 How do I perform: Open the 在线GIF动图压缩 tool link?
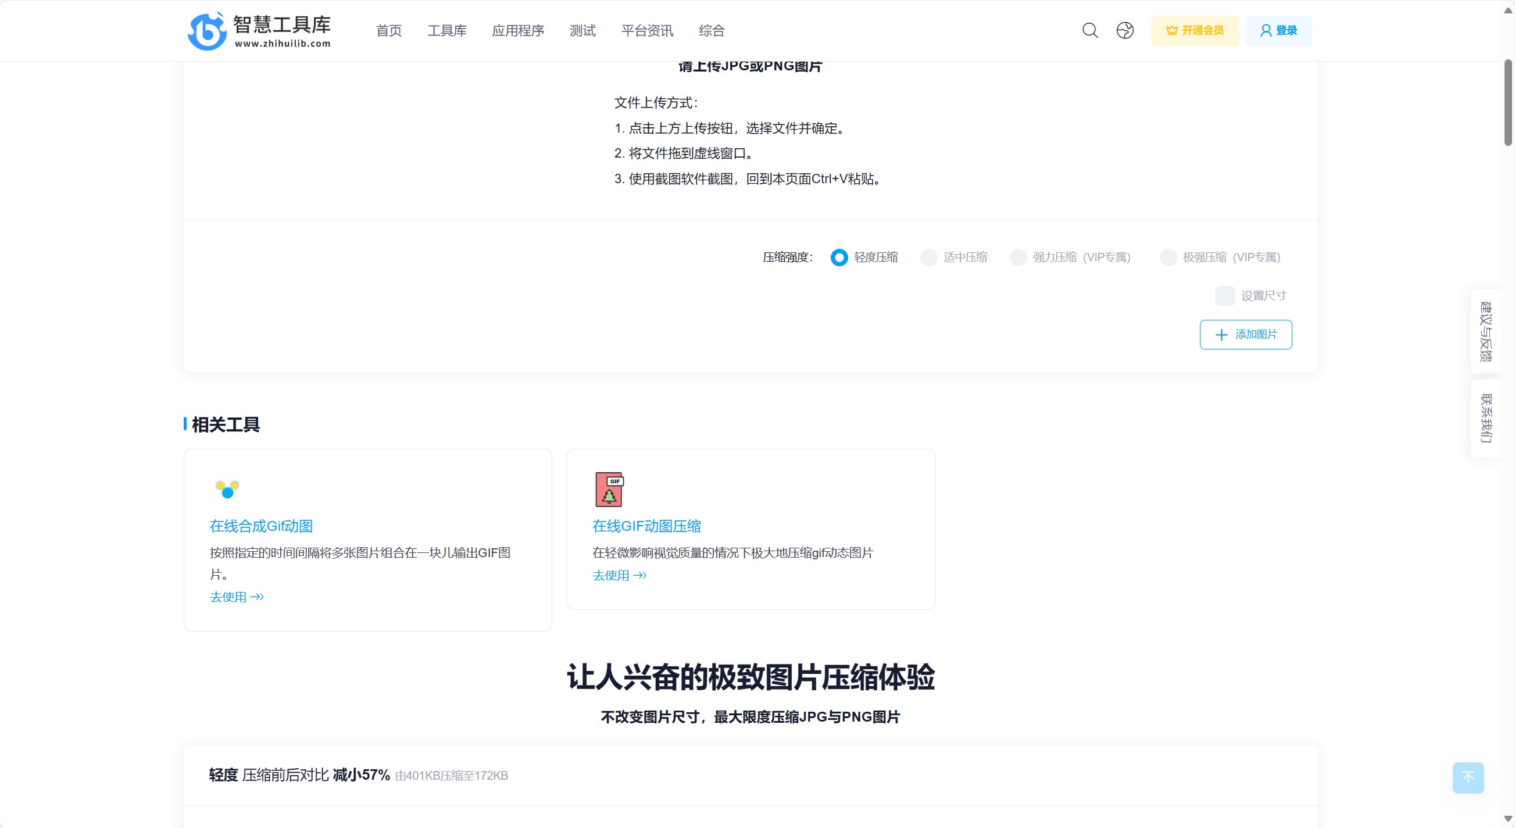tap(646, 526)
